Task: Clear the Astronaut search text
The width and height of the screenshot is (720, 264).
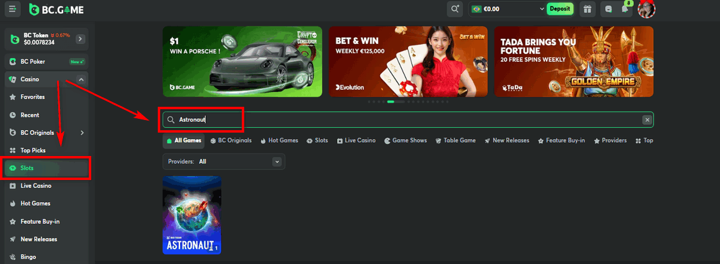Action: [x=647, y=120]
